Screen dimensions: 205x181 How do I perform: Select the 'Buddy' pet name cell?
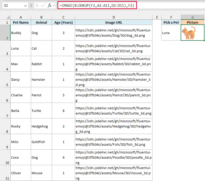[21, 33]
